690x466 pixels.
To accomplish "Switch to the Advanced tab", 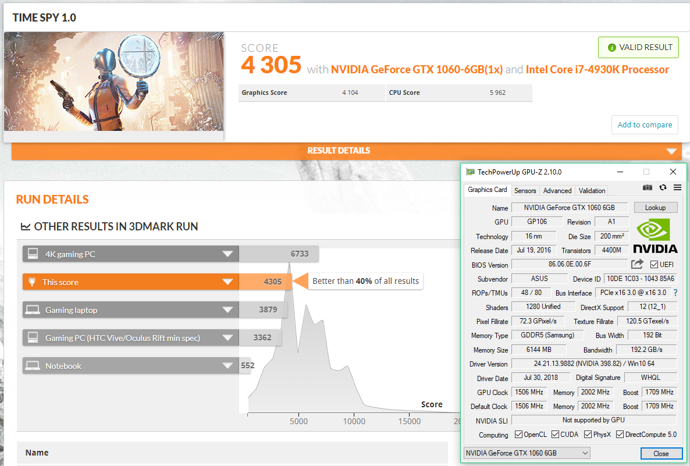I will (x=557, y=191).
